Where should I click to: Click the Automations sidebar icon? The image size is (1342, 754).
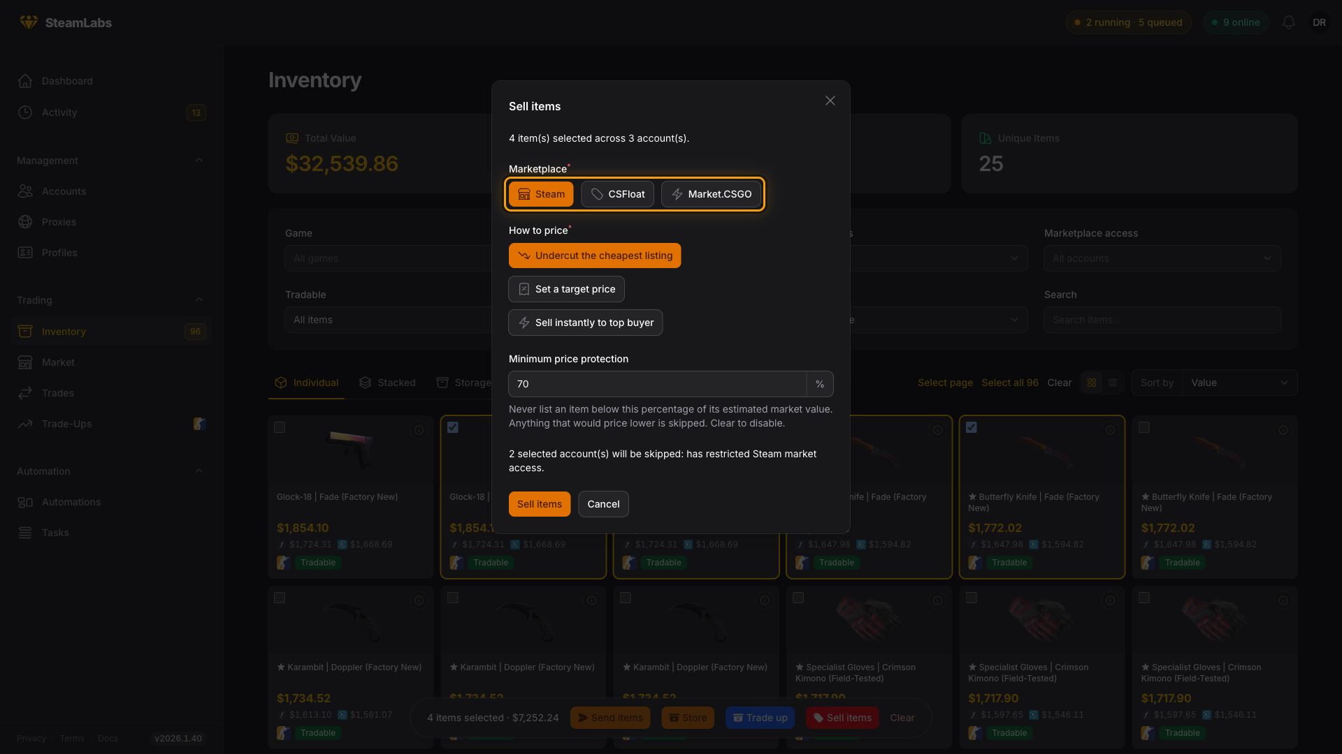(25, 502)
